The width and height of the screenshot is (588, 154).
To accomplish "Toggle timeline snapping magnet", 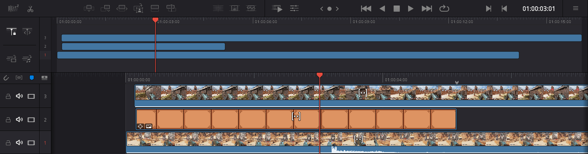I will coord(6,78).
